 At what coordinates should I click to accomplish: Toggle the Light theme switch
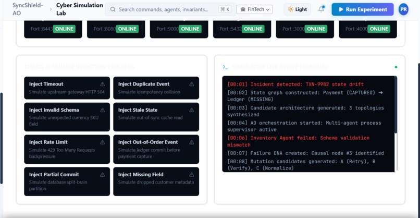click(298, 9)
